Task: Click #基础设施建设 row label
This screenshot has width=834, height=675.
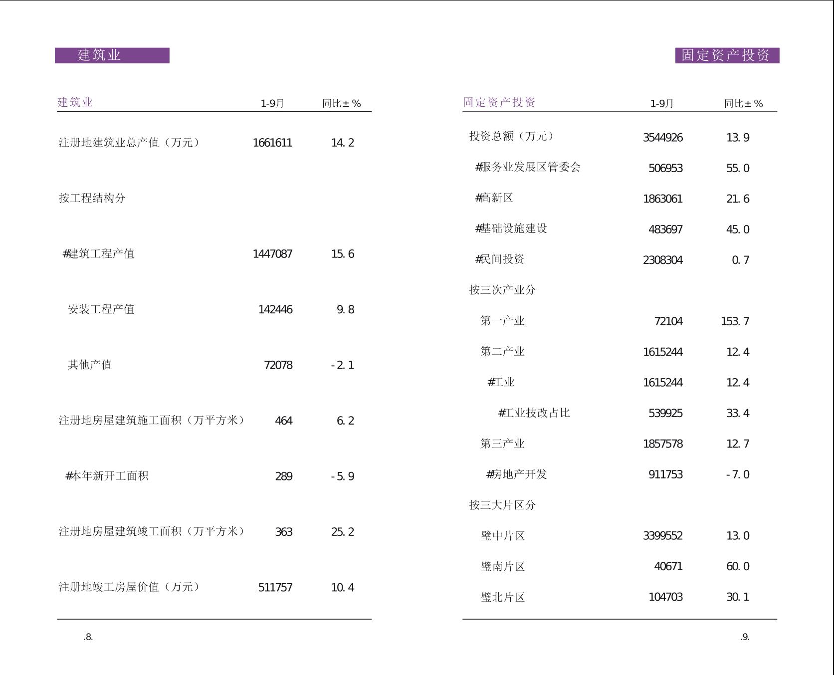Action: pyautogui.click(x=511, y=228)
